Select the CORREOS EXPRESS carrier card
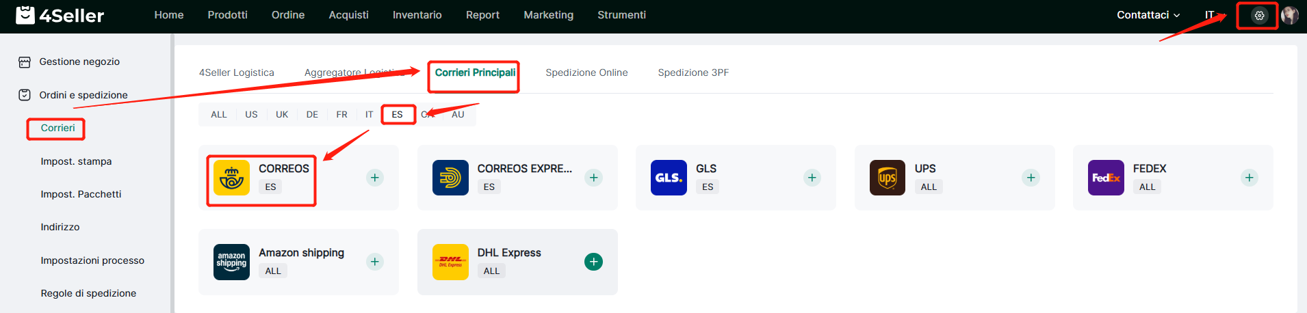This screenshot has width=1307, height=313. tap(517, 178)
